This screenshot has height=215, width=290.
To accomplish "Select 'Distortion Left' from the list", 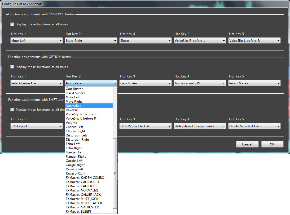I will click(89, 135).
